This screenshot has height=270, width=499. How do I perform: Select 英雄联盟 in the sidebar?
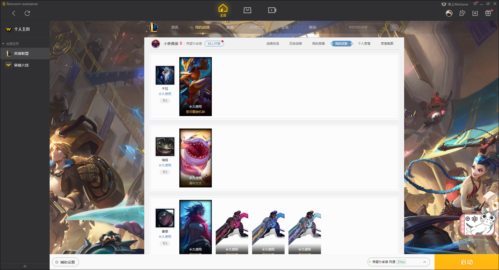click(x=25, y=53)
